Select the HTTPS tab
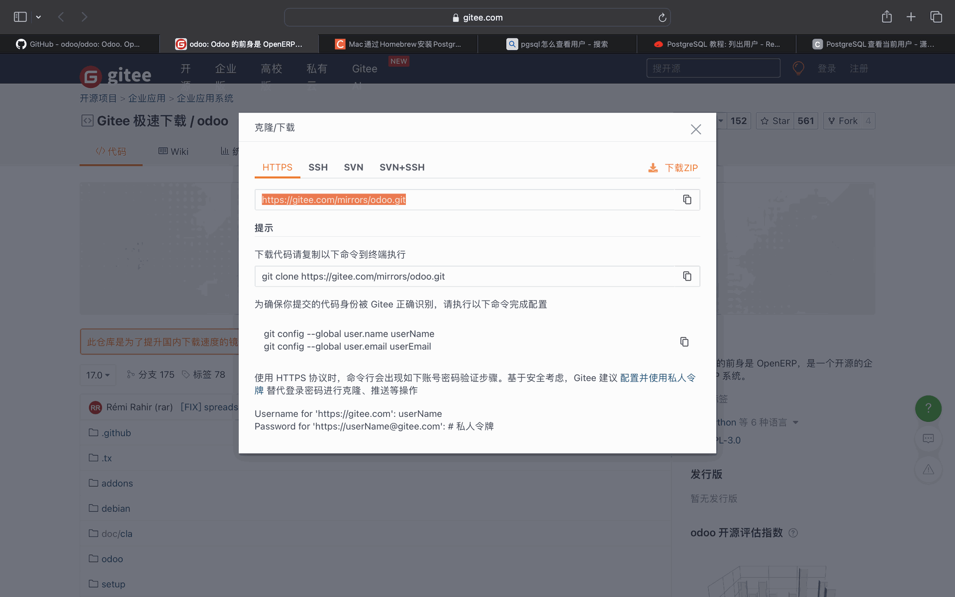This screenshot has height=597, width=955. [x=277, y=167]
